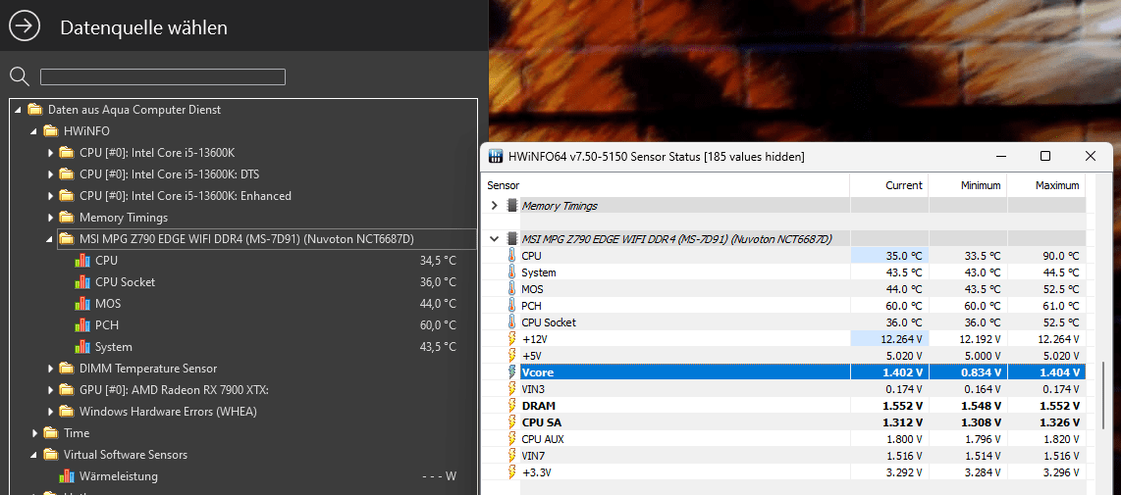Click the HWiNFO64 title bar app icon
The image size is (1121, 495).
point(496,157)
